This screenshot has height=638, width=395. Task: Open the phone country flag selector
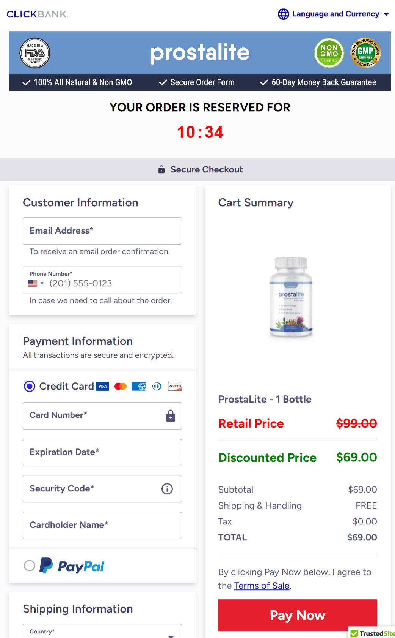[36, 283]
